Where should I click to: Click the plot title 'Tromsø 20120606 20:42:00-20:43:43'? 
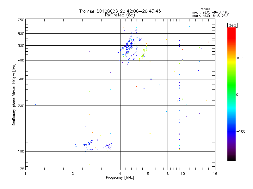(120, 11)
